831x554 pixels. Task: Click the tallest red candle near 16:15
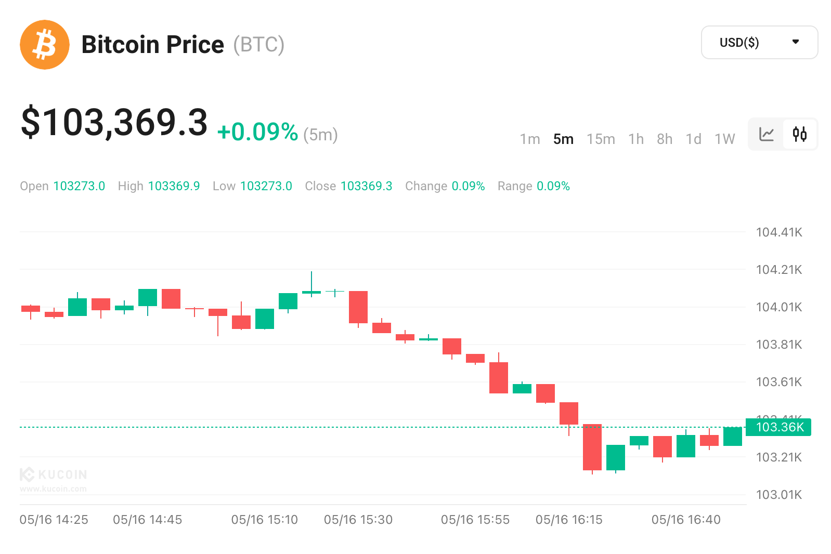tap(592, 447)
